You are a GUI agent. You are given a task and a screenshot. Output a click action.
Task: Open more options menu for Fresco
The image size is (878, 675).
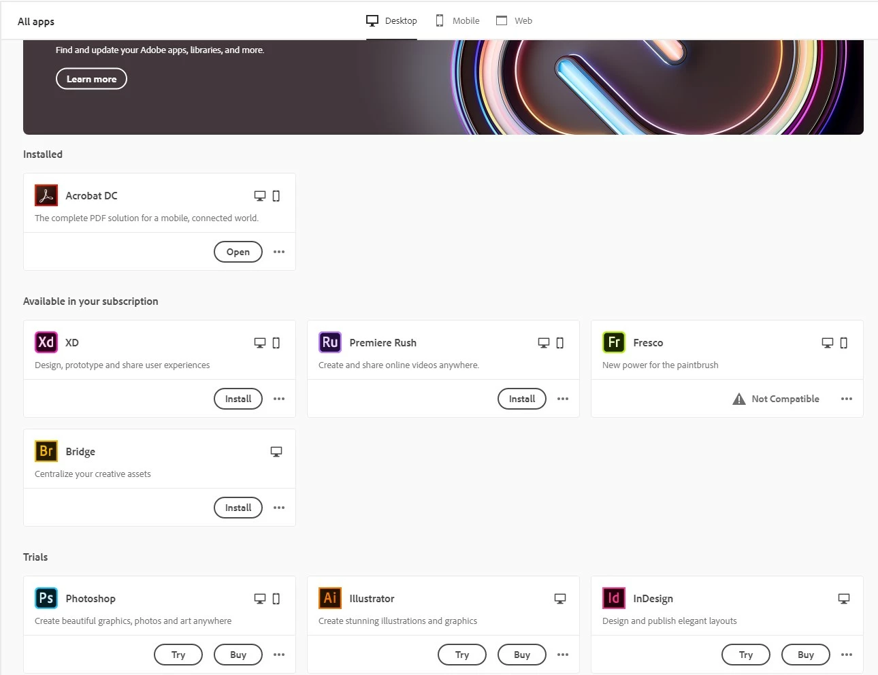click(x=847, y=399)
